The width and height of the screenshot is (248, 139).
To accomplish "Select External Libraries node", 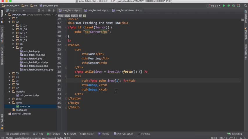I will pos(20,114).
